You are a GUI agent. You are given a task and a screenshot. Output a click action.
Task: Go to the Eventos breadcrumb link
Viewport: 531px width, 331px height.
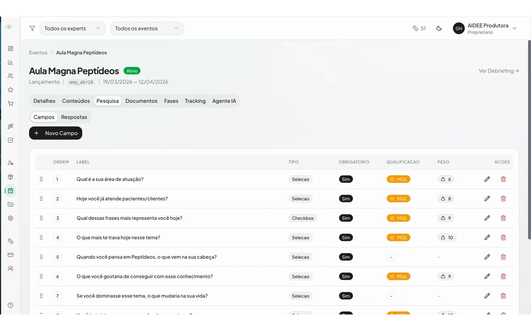click(x=38, y=53)
